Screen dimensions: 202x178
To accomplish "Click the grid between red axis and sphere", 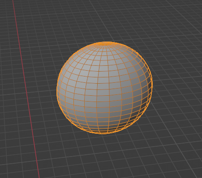I will click(43, 89).
